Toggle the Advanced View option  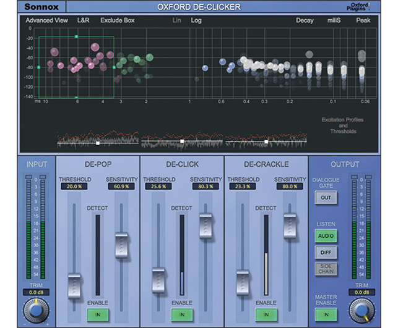click(46, 20)
